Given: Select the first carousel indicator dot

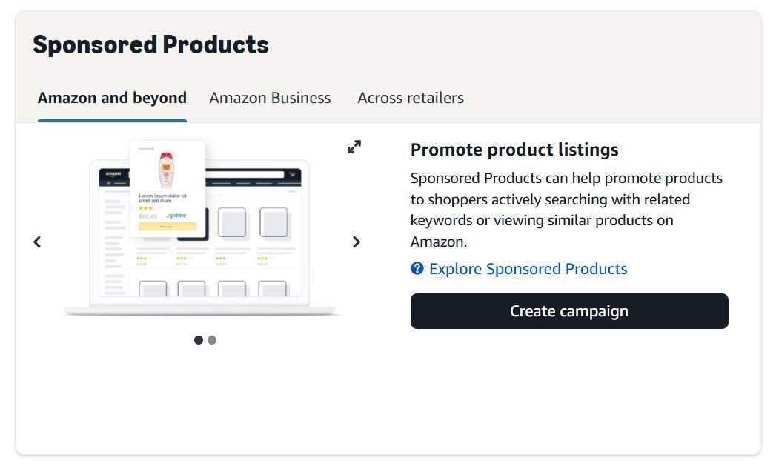Looking at the screenshot, I should tap(199, 340).
